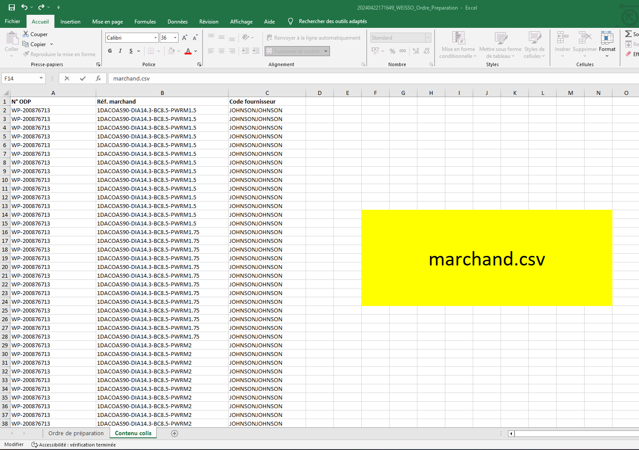The width and height of the screenshot is (639, 450).
Task: Click the Format button in Cellules
Action: (607, 44)
